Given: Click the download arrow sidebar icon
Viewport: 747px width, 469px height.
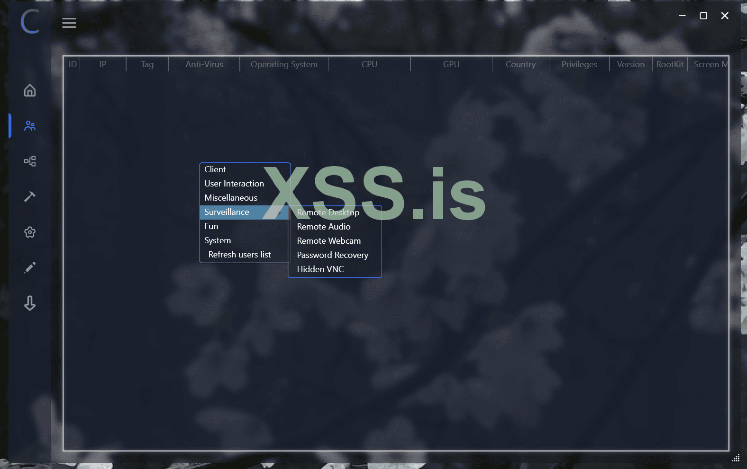Looking at the screenshot, I should (30, 303).
